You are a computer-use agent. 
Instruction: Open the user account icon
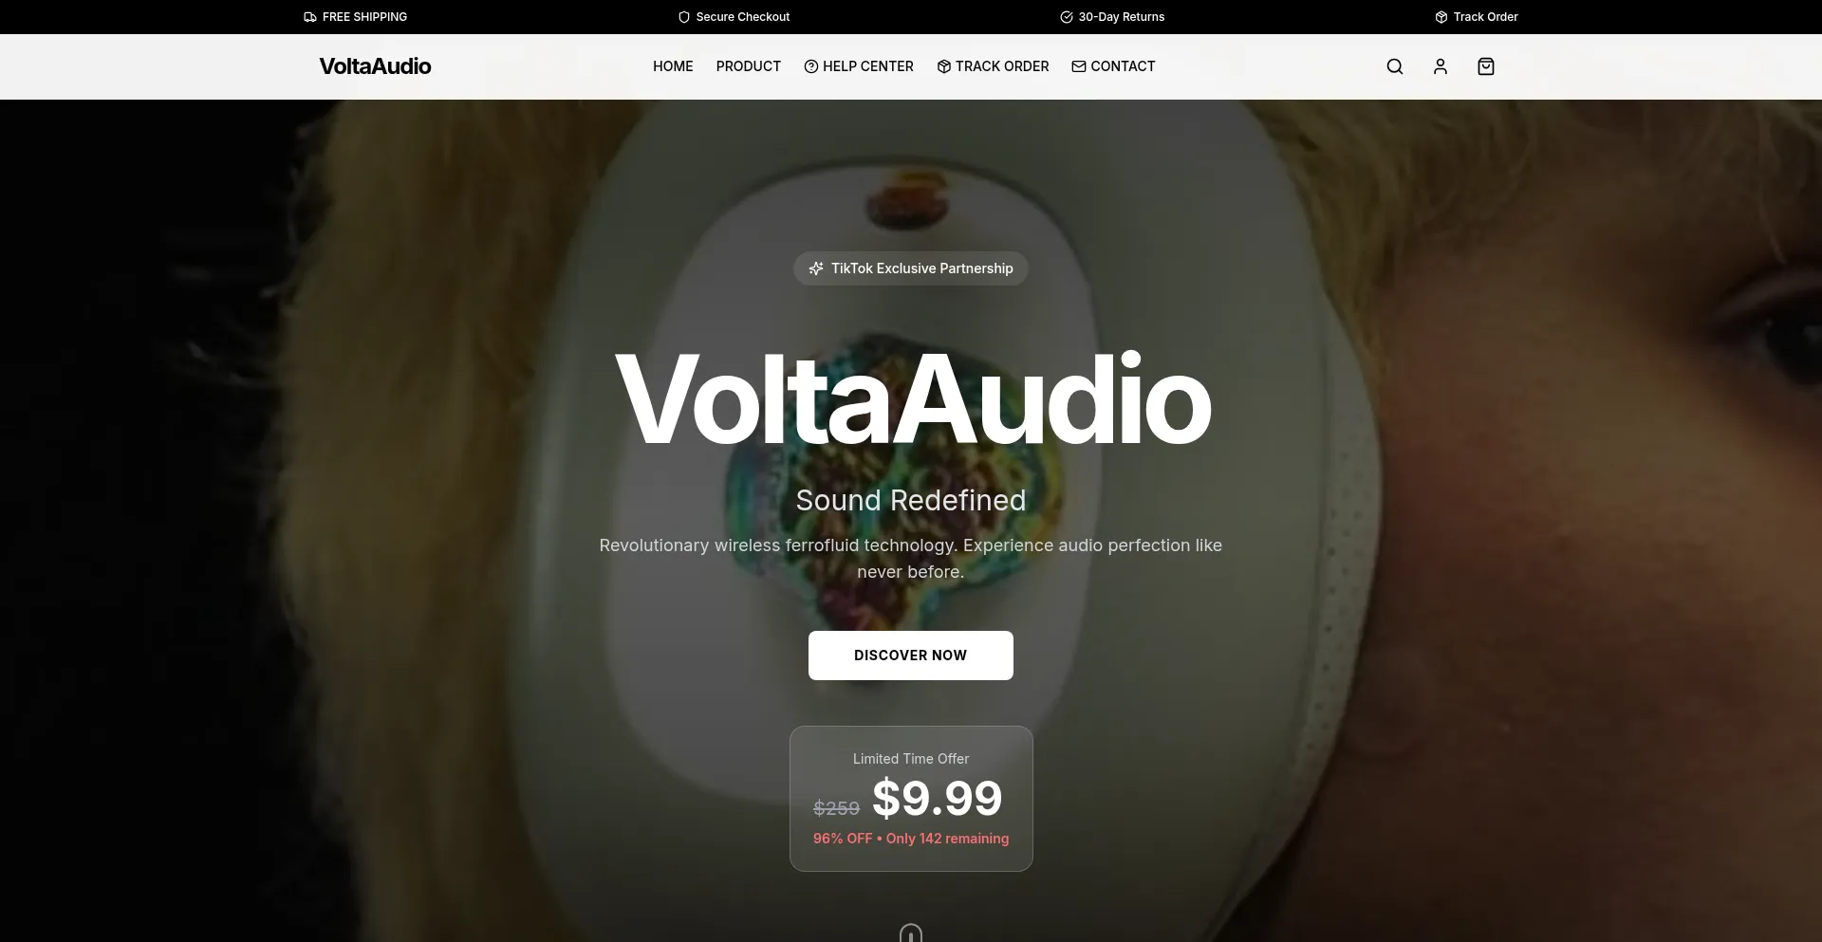pyautogui.click(x=1440, y=66)
